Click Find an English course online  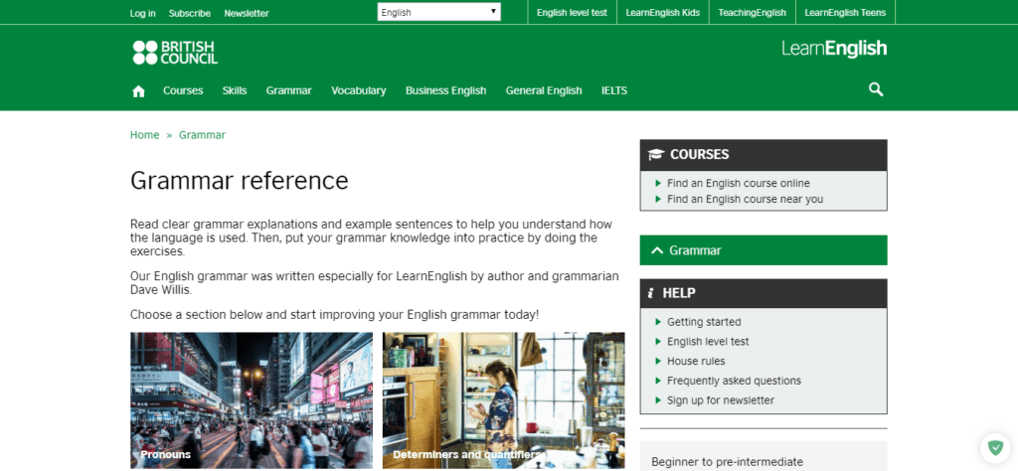pyautogui.click(x=739, y=184)
